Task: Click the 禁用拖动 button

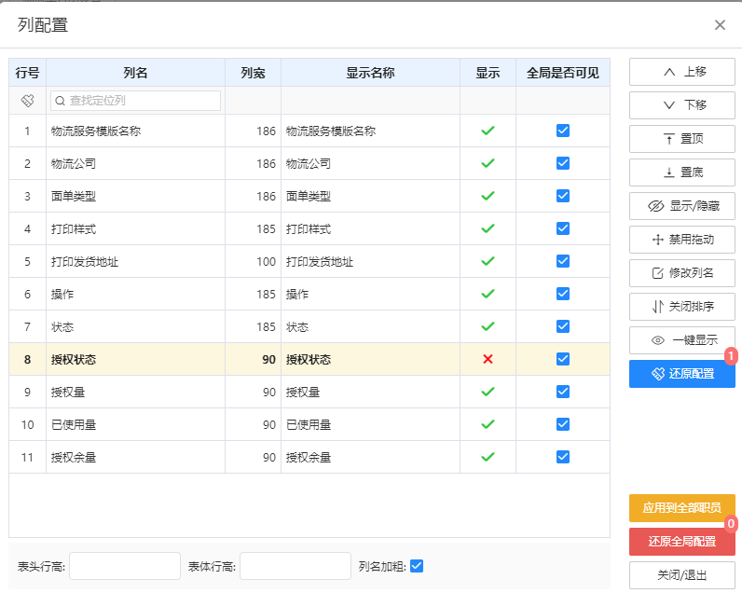Action: pyautogui.click(x=682, y=240)
